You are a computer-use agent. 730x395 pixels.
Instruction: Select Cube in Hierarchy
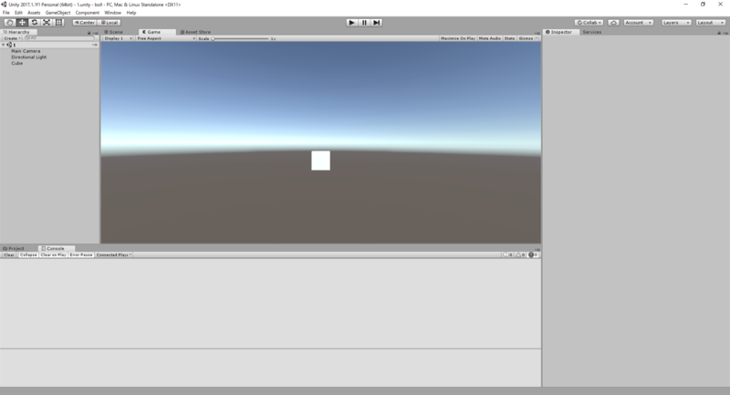click(x=16, y=63)
